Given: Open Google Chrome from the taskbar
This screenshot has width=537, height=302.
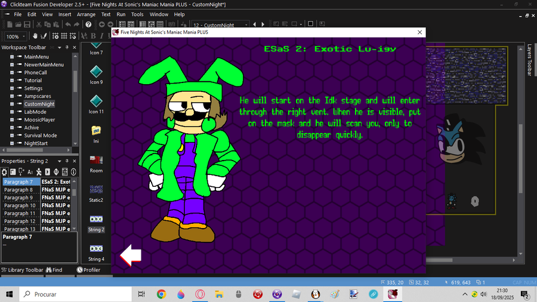Looking at the screenshot, I should 161,294.
